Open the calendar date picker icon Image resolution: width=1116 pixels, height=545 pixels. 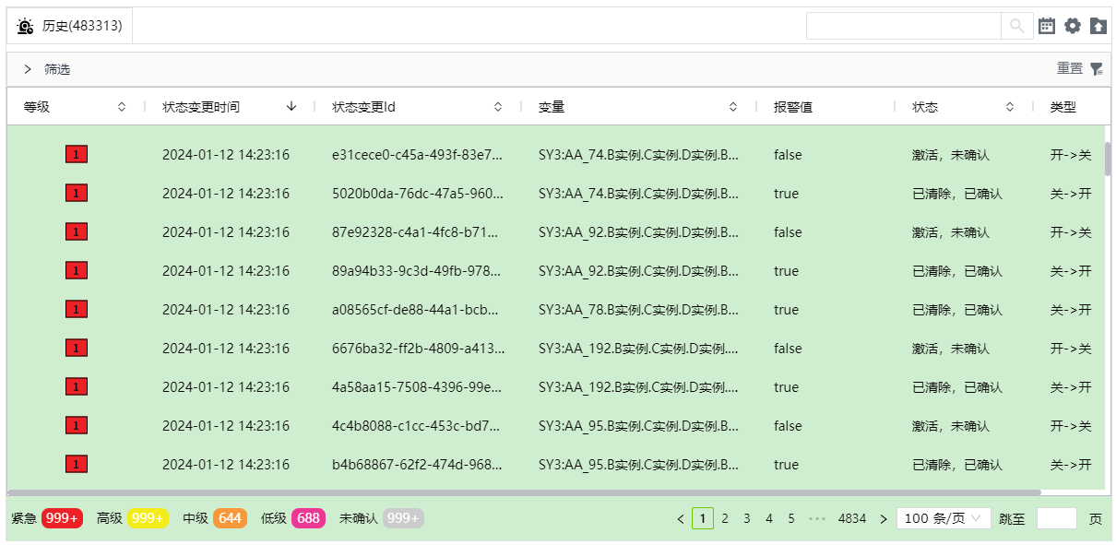tap(1047, 26)
